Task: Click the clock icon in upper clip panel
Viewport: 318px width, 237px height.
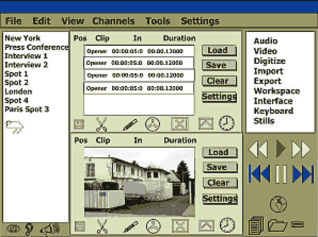Action: pos(227,123)
